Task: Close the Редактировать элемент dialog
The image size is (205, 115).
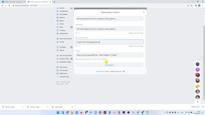Action: [x=144, y=12]
